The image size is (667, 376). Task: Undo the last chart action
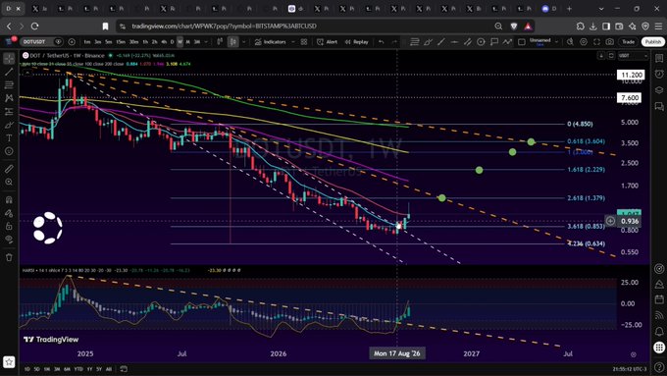(x=382, y=42)
